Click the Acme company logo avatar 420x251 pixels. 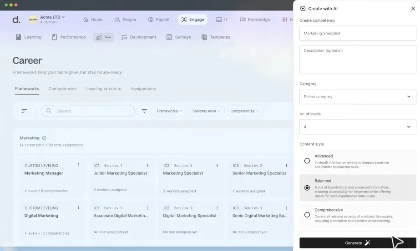pyautogui.click(x=33, y=20)
